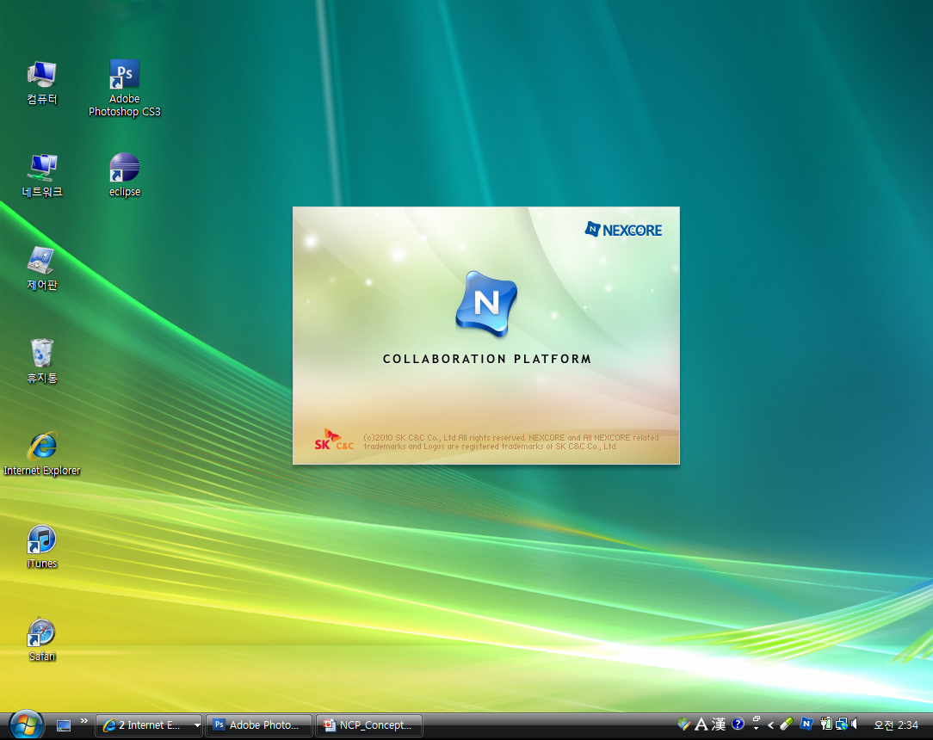Toggle the Korean/English 'A' input mode

[701, 724]
